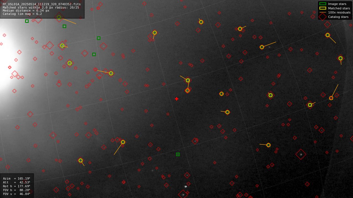Select the FITS file name text
The height and width of the screenshot is (198, 353).
tap(42, 4)
